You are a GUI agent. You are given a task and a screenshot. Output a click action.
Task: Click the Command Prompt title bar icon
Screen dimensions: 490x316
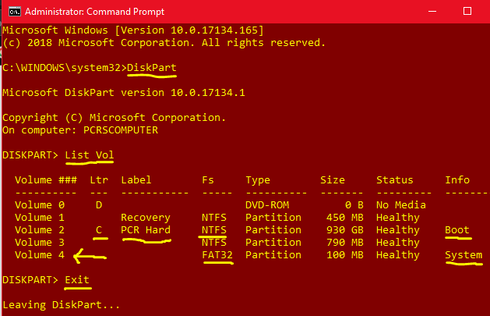pyautogui.click(x=14, y=12)
